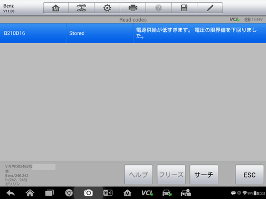The width and height of the screenshot is (266, 199).
Task: Open the Wi-Fi status icon
Action: click(x=245, y=193)
